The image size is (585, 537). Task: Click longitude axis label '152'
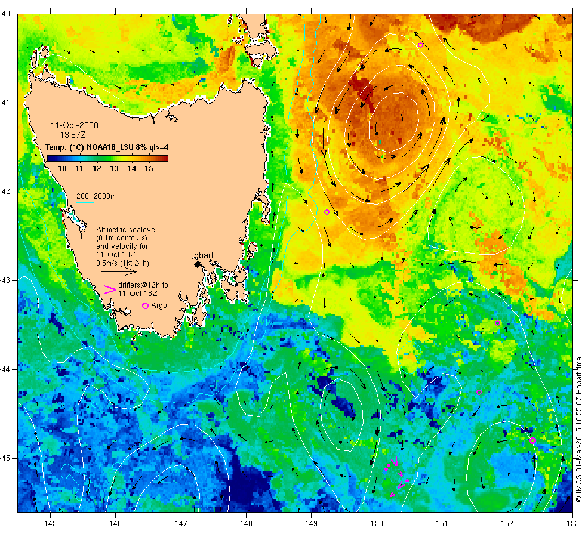click(x=507, y=524)
